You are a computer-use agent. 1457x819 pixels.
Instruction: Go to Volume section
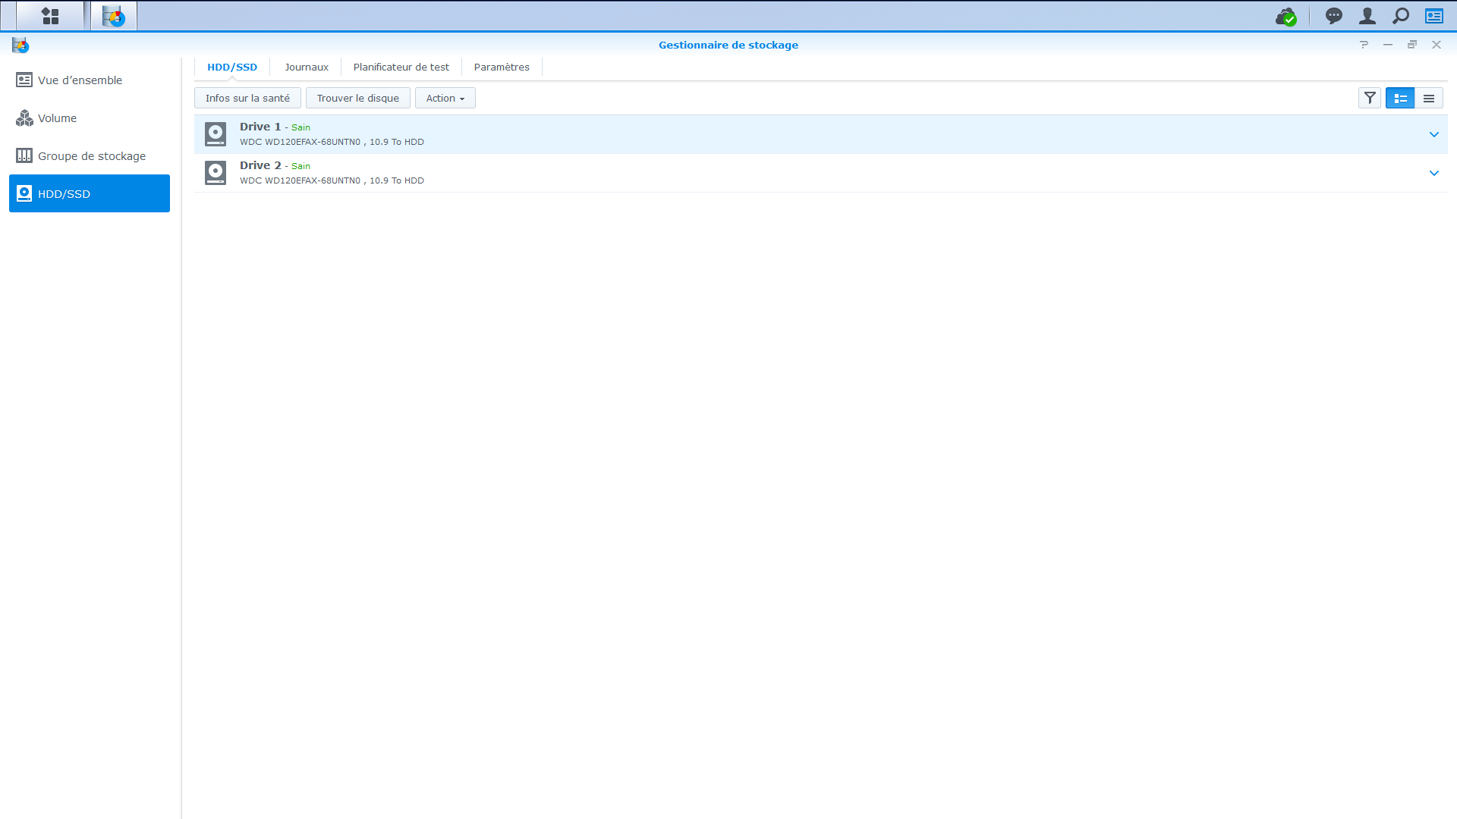click(90, 118)
